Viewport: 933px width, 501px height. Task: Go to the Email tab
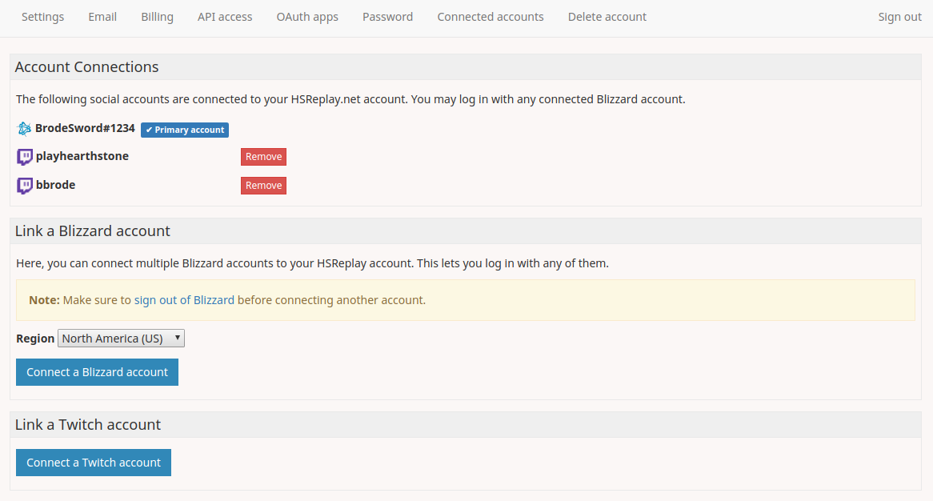(x=102, y=17)
